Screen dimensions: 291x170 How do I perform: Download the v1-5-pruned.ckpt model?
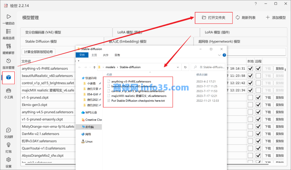pyautogui.click(x=268, y=97)
